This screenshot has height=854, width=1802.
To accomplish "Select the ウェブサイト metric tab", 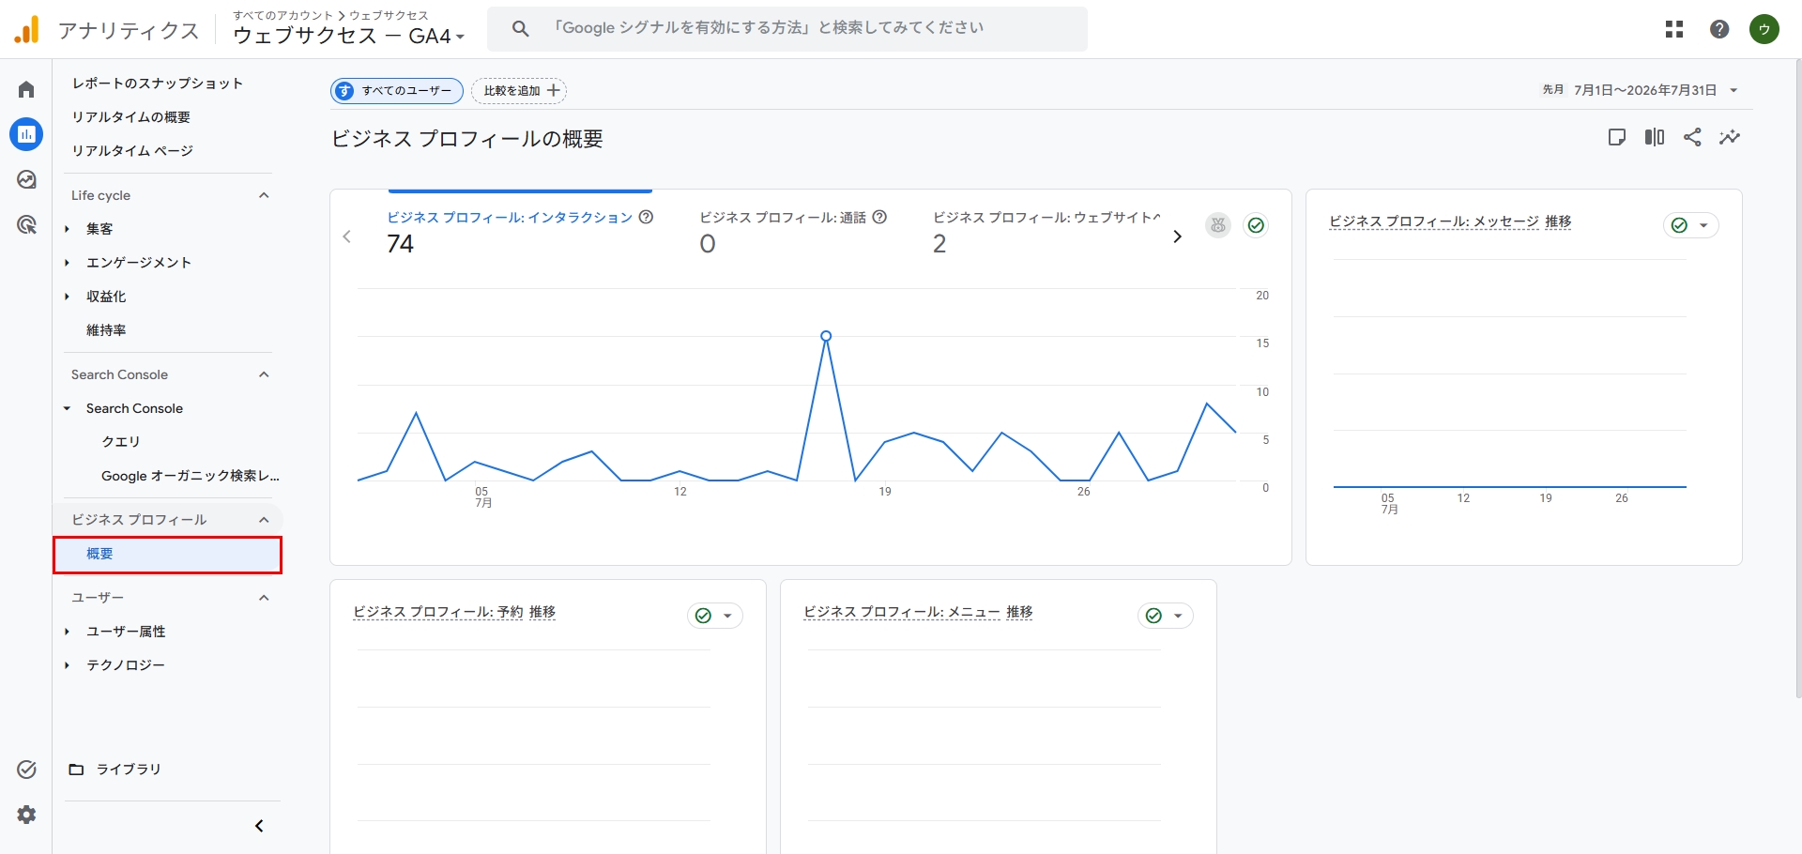I will (1046, 231).
